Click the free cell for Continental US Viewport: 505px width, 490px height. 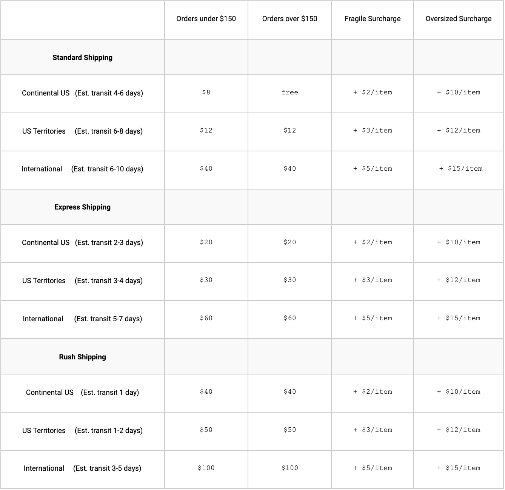(x=289, y=92)
